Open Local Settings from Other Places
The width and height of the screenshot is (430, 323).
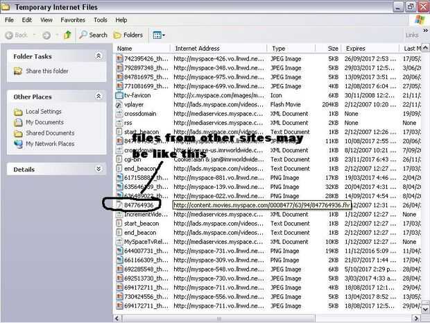[x=44, y=112]
